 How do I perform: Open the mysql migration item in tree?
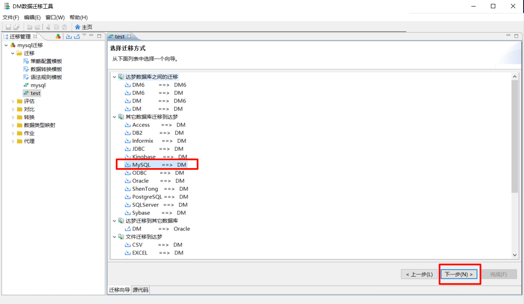click(x=38, y=85)
